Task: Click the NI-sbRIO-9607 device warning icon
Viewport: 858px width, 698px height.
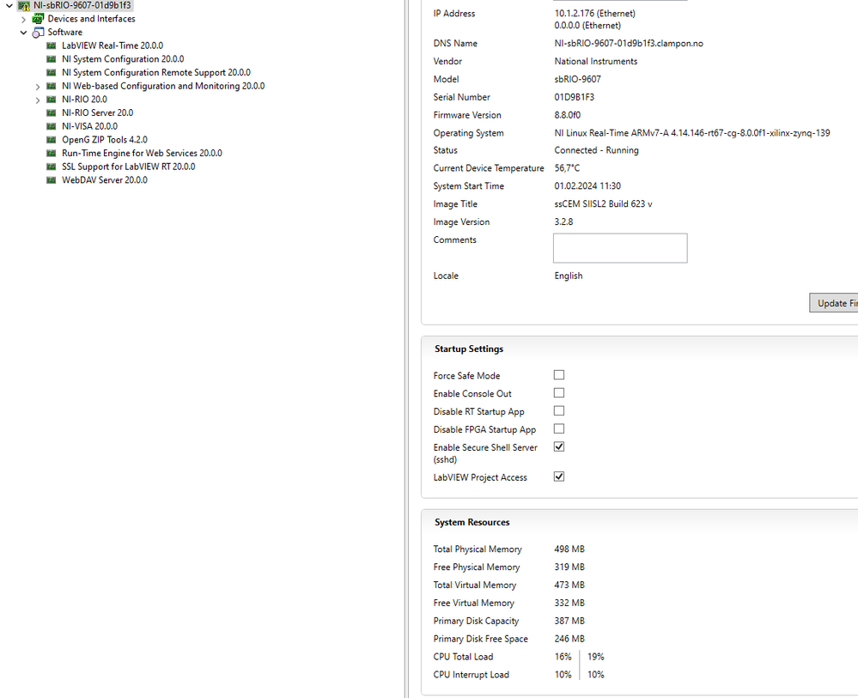Action: point(23,5)
